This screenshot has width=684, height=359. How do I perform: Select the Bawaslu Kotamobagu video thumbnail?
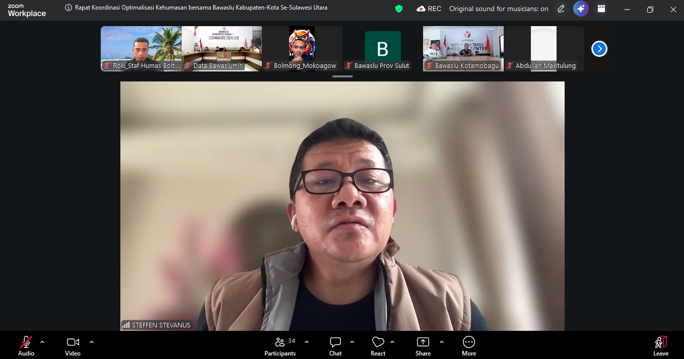[x=463, y=48]
